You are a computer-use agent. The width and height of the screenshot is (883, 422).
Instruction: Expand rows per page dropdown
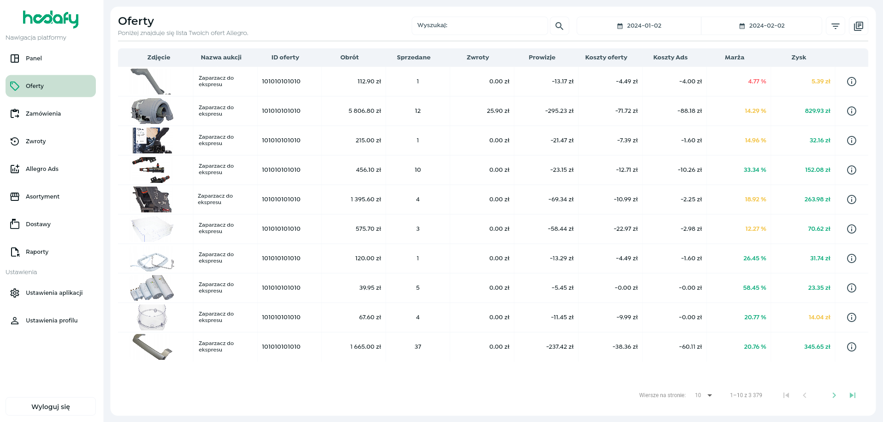(704, 395)
